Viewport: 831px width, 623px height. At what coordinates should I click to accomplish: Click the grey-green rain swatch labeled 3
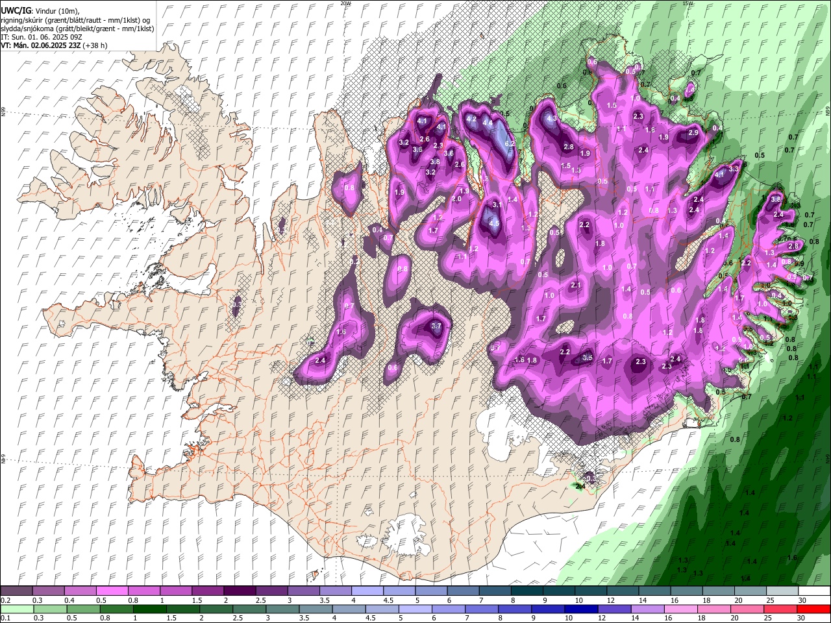[x=282, y=609]
